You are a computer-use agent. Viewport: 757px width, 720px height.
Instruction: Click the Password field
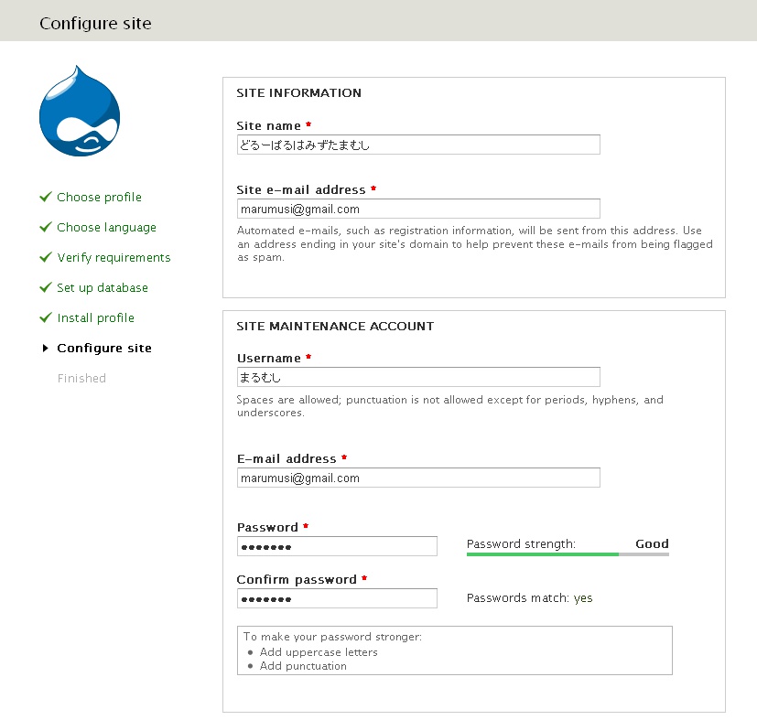point(337,546)
